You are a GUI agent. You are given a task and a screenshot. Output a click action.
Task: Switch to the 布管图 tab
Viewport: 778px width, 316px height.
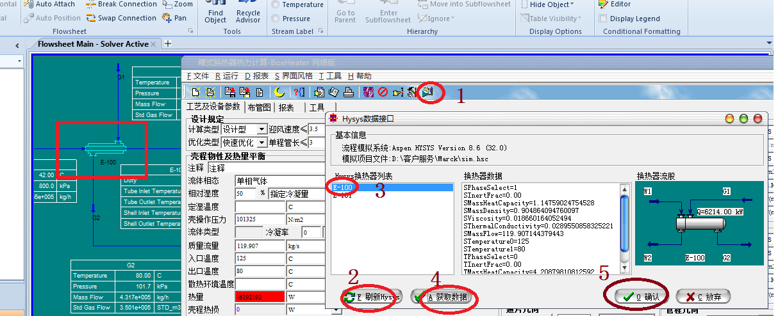260,107
